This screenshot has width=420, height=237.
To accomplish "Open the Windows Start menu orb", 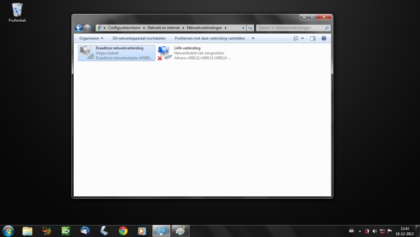I will (8, 231).
